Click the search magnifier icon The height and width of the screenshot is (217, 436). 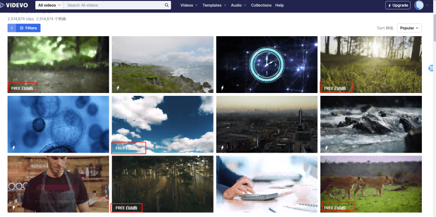tap(167, 5)
